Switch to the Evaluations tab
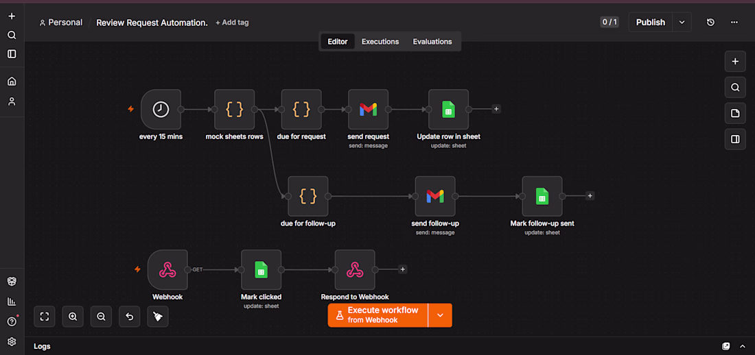The image size is (755, 355). coord(432,41)
